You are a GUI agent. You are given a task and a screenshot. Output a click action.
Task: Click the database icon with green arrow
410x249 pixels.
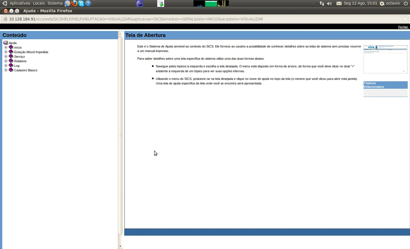(x=161, y=3)
